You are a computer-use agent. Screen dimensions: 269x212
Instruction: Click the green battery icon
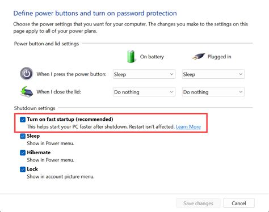point(131,57)
